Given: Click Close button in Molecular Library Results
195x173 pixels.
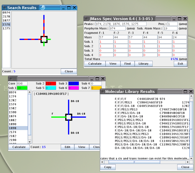Looking at the screenshot, I should tap(185, 167).
